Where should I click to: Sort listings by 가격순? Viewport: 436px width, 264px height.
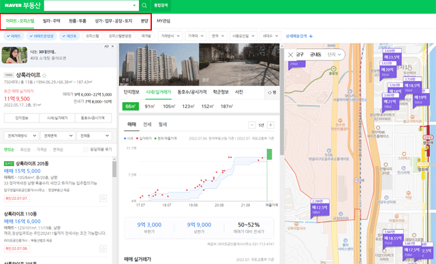[42, 150]
